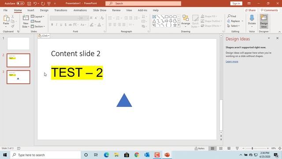
Task: Open the Comments button
Action: click(x=269, y=10)
